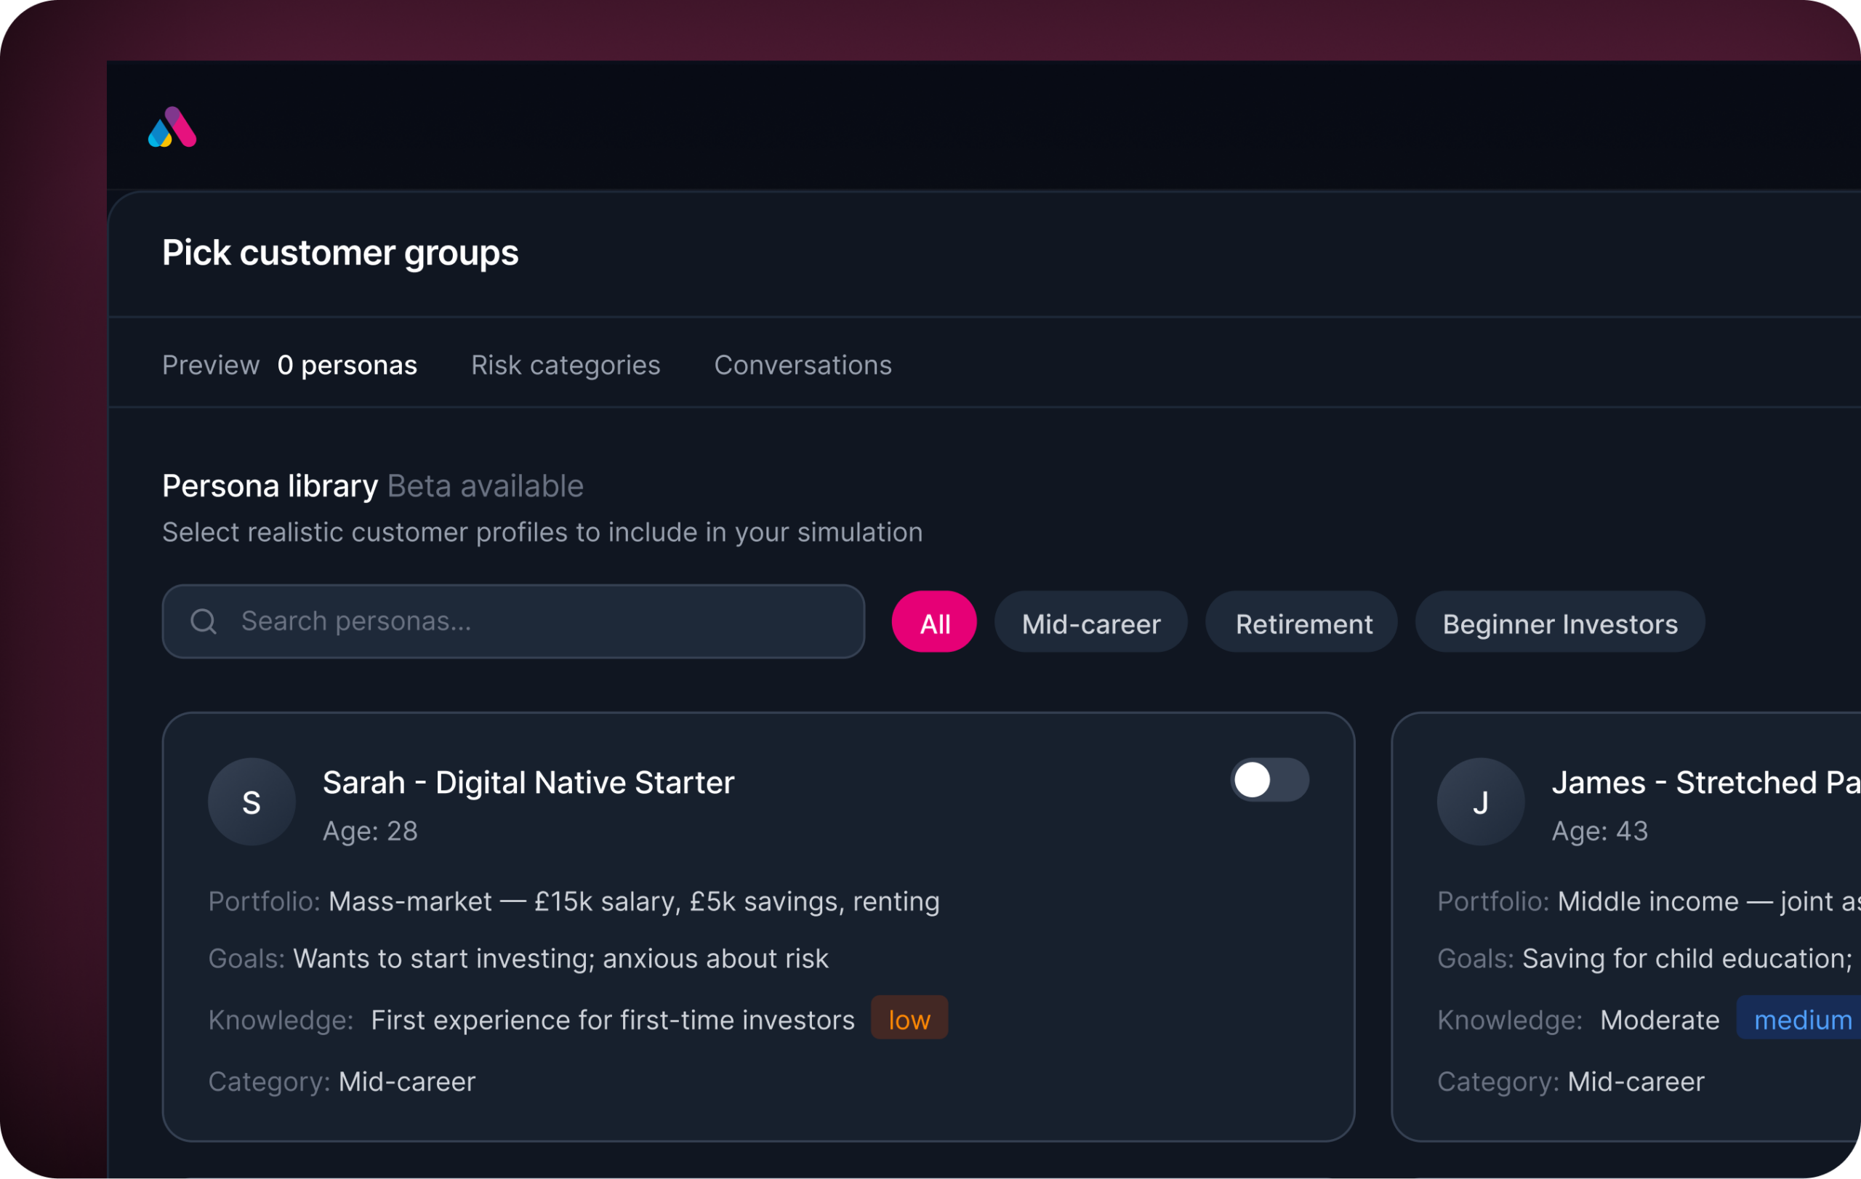
Task: Filter personas by Beginner Investors
Action: tap(1560, 622)
